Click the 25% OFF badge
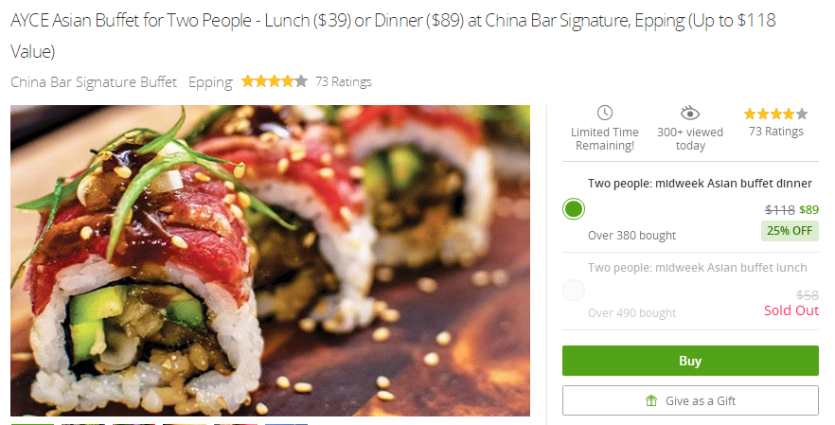Image resolution: width=835 pixels, height=425 pixels. (x=790, y=231)
